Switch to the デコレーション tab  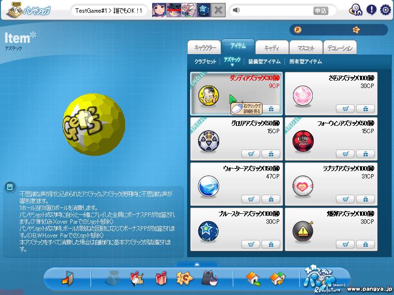pos(340,47)
